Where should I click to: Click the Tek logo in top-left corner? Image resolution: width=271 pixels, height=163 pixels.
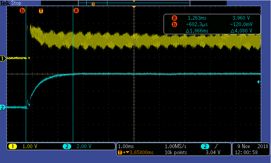5,3
